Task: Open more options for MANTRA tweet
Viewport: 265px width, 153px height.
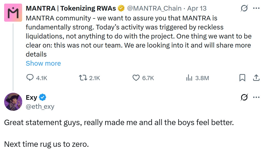Action: pos(256,9)
